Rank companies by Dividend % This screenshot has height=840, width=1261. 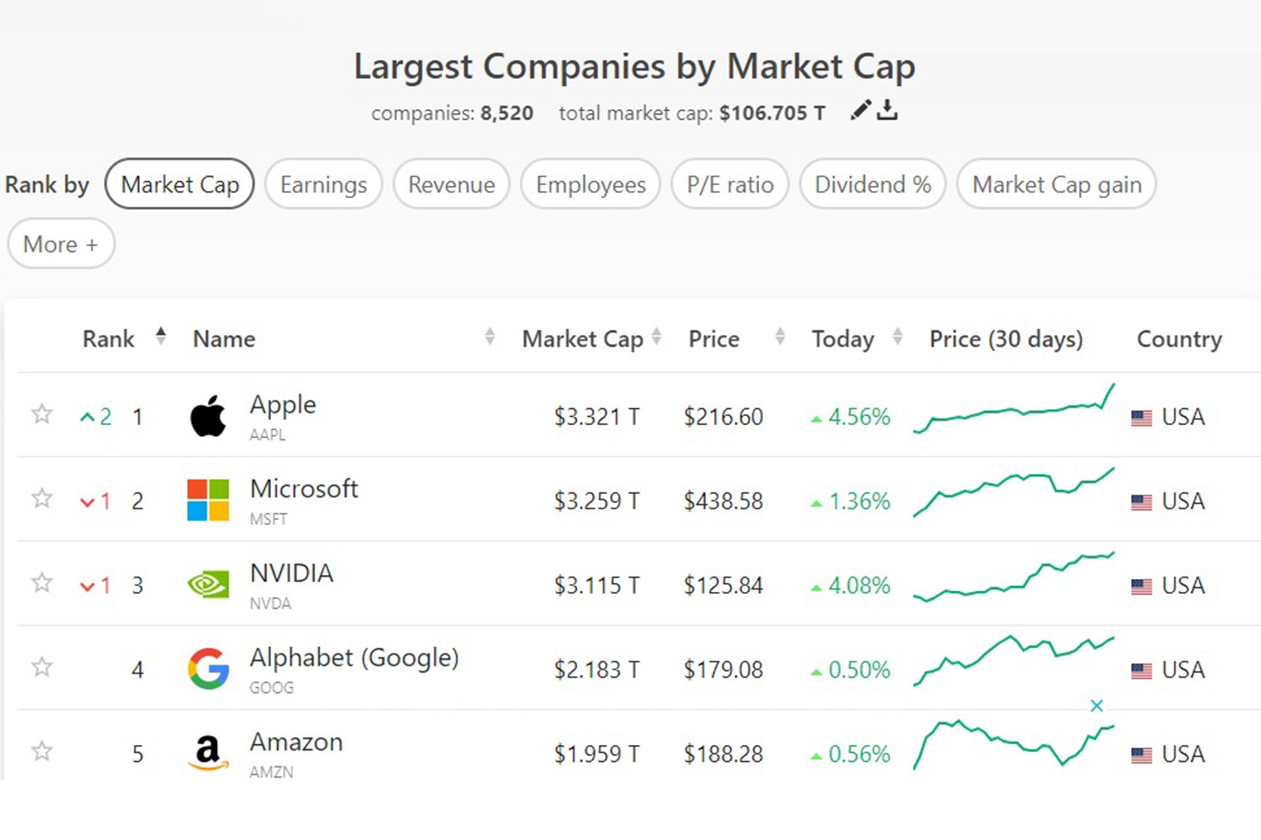(x=872, y=184)
